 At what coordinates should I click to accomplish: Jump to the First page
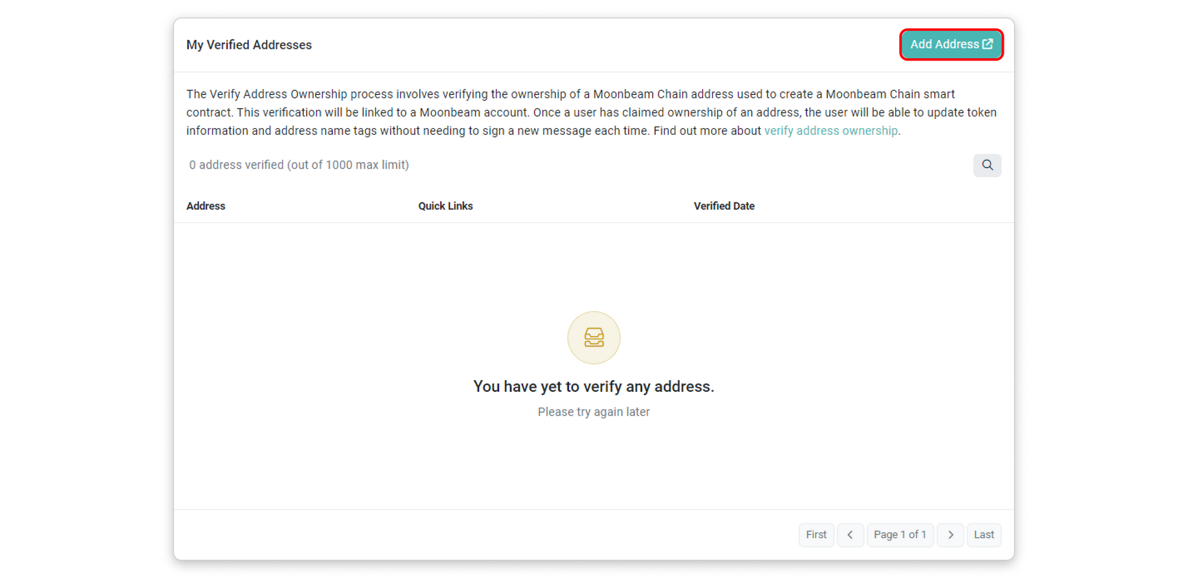pos(816,535)
